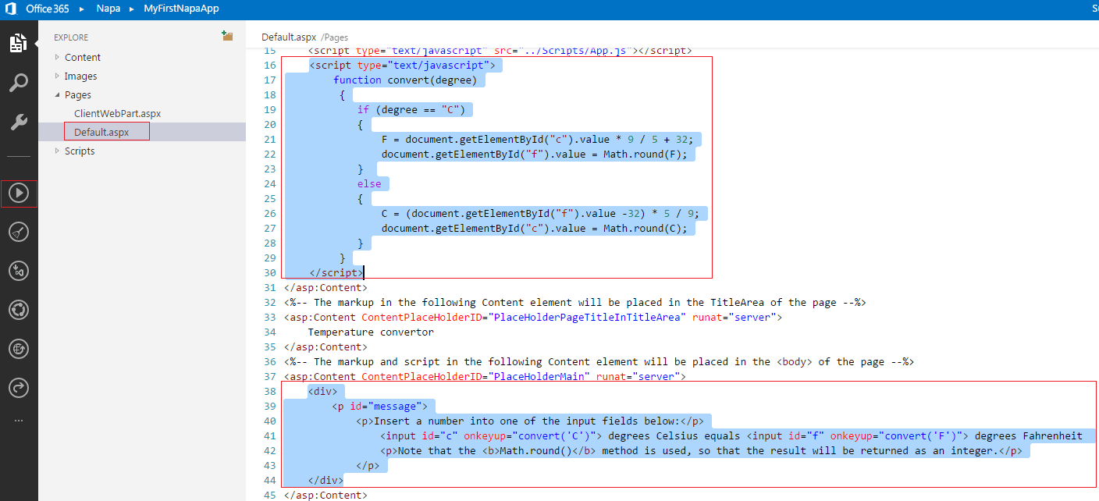Open MyFirstNapaApp breadcrumb
Viewport: 1099px width, 501px height.
pyautogui.click(x=181, y=9)
